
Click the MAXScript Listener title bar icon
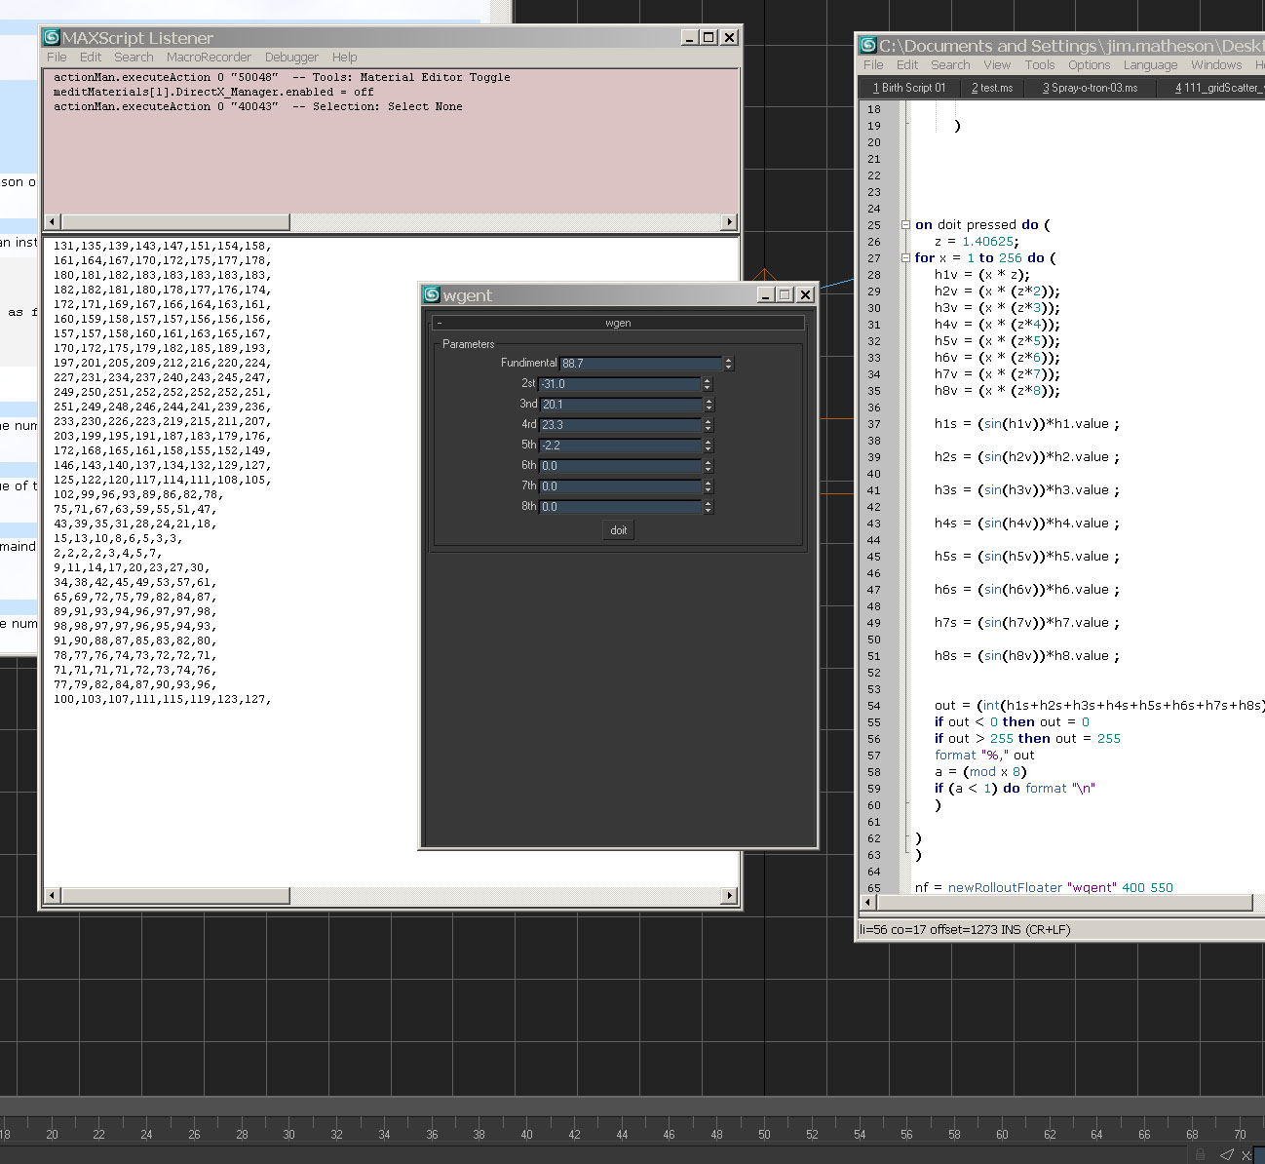(53, 37)
